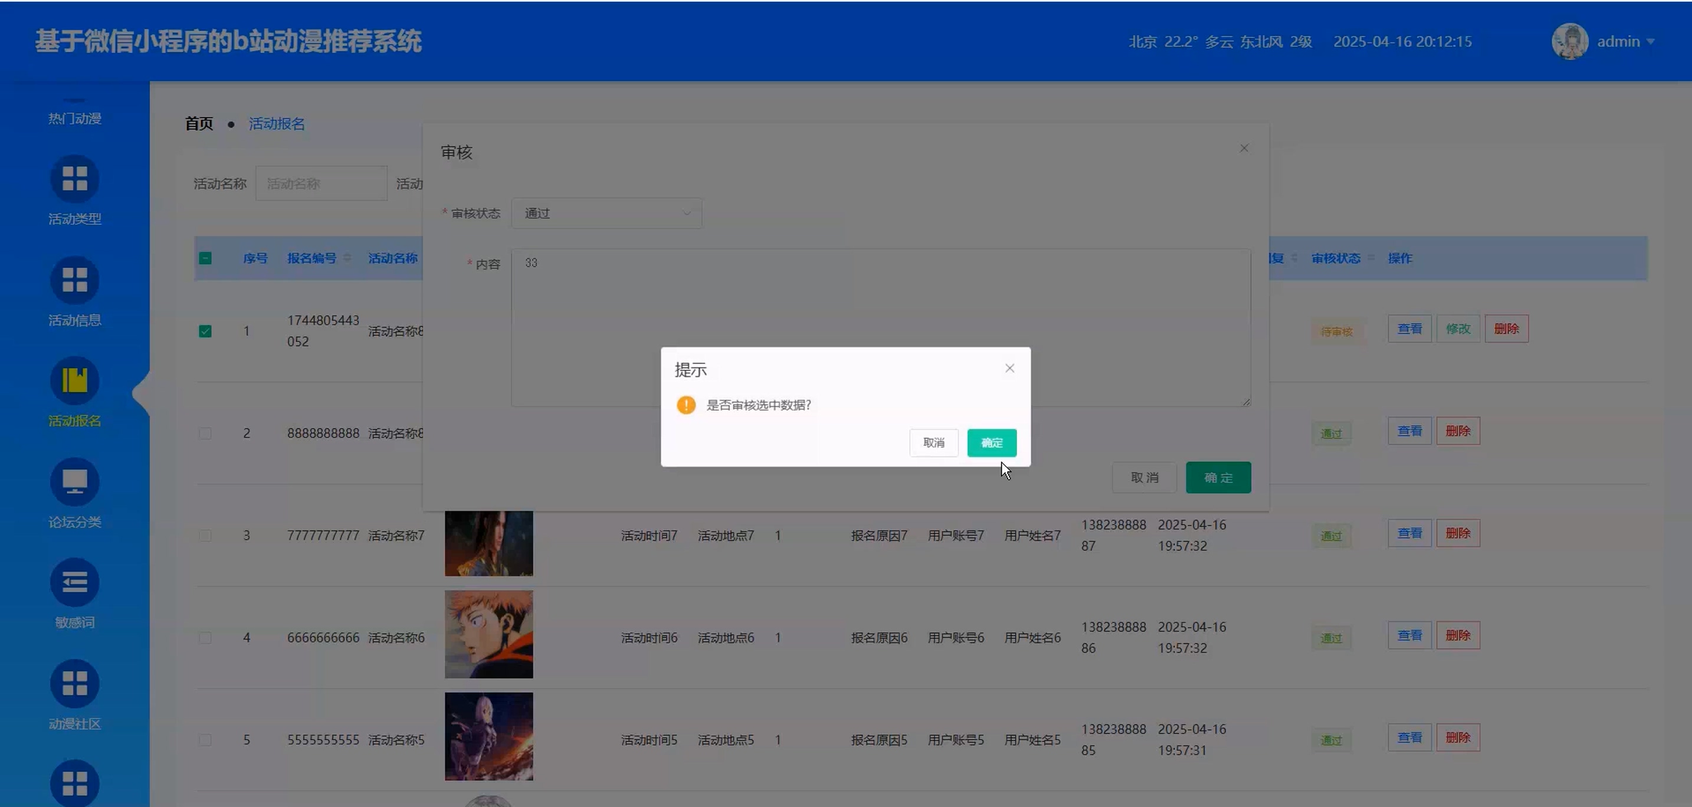The width and height of the screenshot is (1692, 807).
Task: Open the 活动信息 sidebar icon
Action: (x=74, y=280)
